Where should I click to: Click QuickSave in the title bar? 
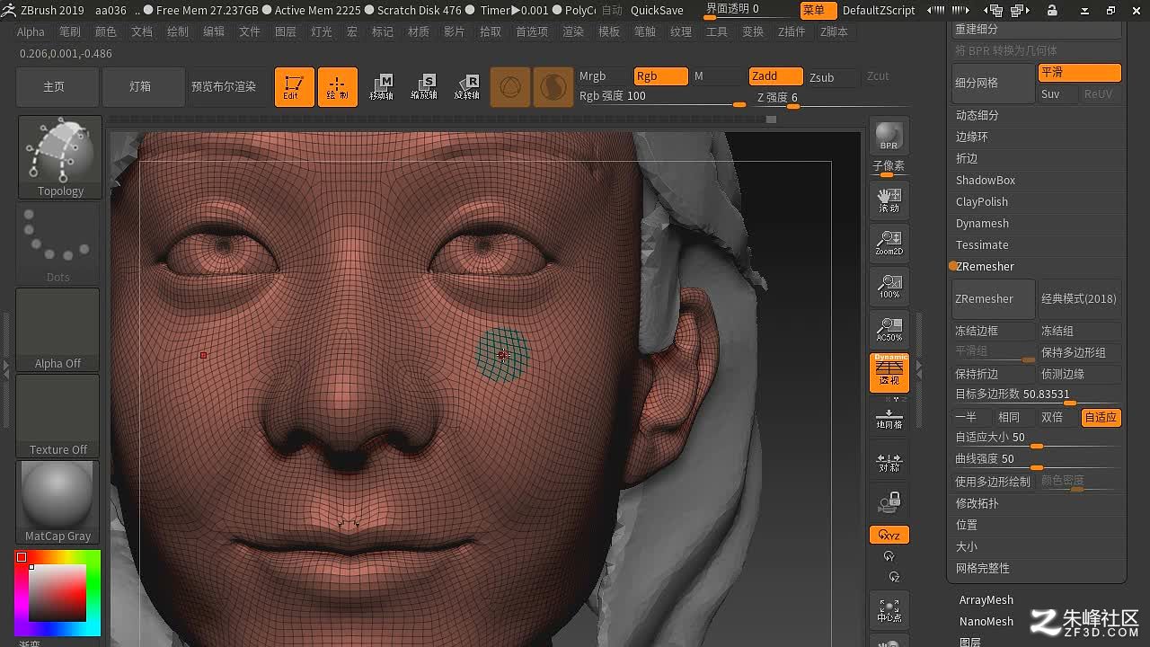tap(657, 11)
